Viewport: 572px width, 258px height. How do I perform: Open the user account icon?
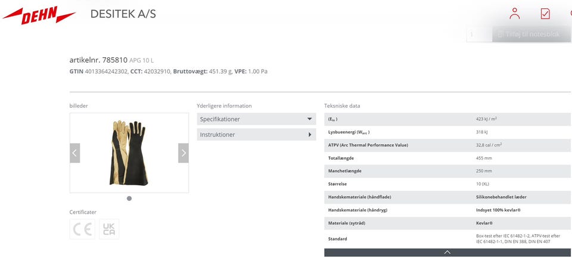[x=515, y=14]
